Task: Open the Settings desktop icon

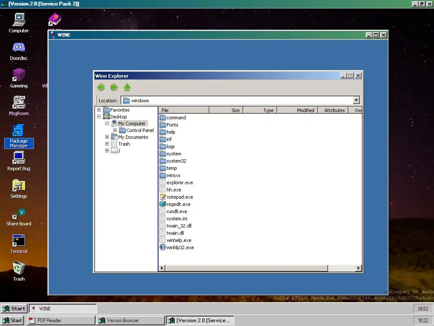Action: pos(19,189)
